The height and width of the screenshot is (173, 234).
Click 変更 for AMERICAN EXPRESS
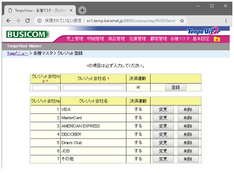point(163,126)
